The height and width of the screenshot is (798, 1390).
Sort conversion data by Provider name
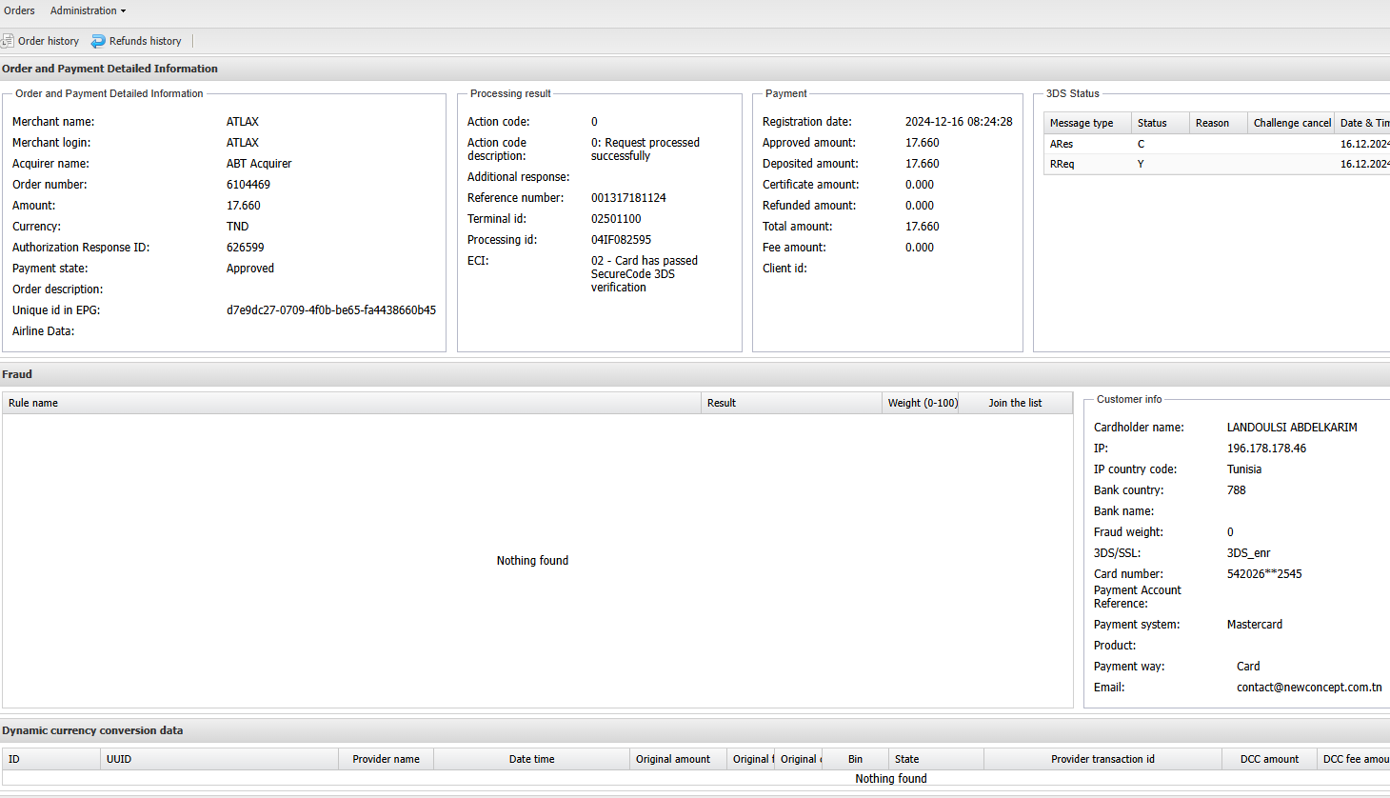point(386,759)
